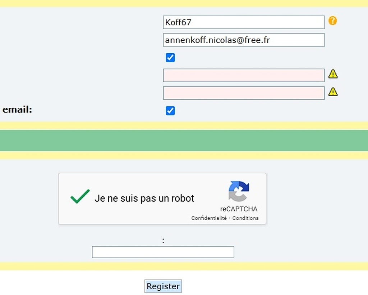Screen dimensions: 368x295
Task: Click into the annenkoff.nicolas@free.fr email field
Action: [x=244, y=40]
